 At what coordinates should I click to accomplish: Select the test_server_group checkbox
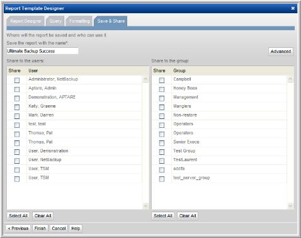pyautogui.click(x=162, y=179)
